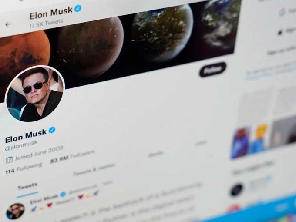
Task: Switch to the Tweets & replies tab
Action: click(94, 169)
